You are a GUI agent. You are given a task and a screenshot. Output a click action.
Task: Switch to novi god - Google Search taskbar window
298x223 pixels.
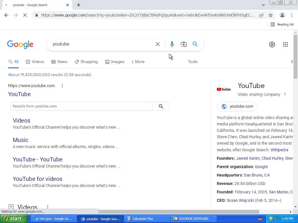(54, 219)
